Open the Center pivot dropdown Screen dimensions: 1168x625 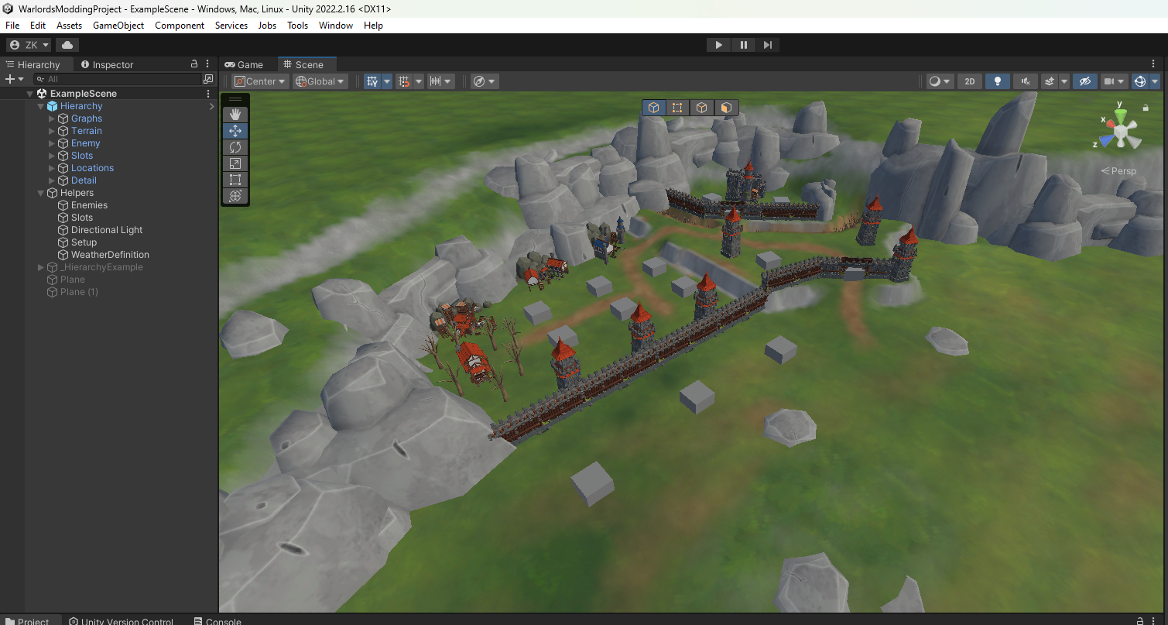tap(260, 81)
